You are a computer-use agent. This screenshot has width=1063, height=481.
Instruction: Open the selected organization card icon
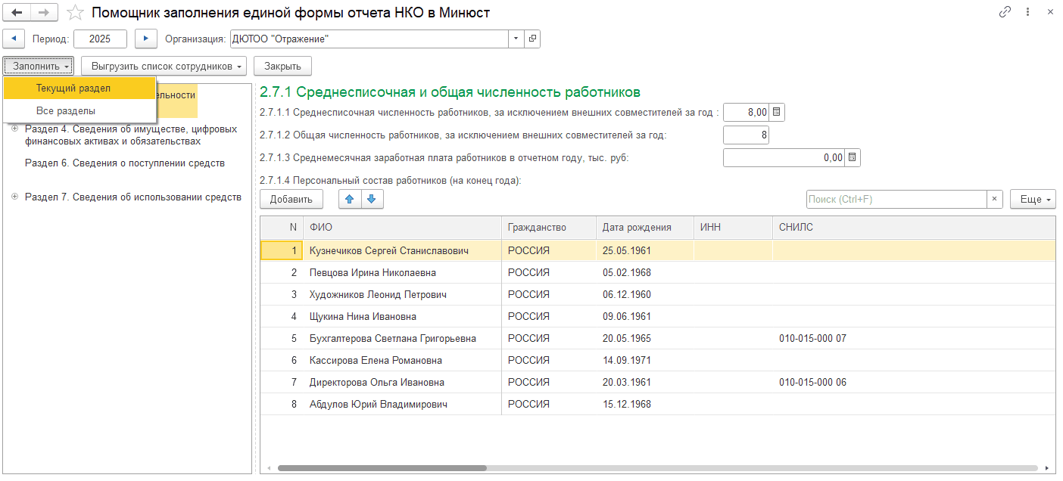(532, 39)
